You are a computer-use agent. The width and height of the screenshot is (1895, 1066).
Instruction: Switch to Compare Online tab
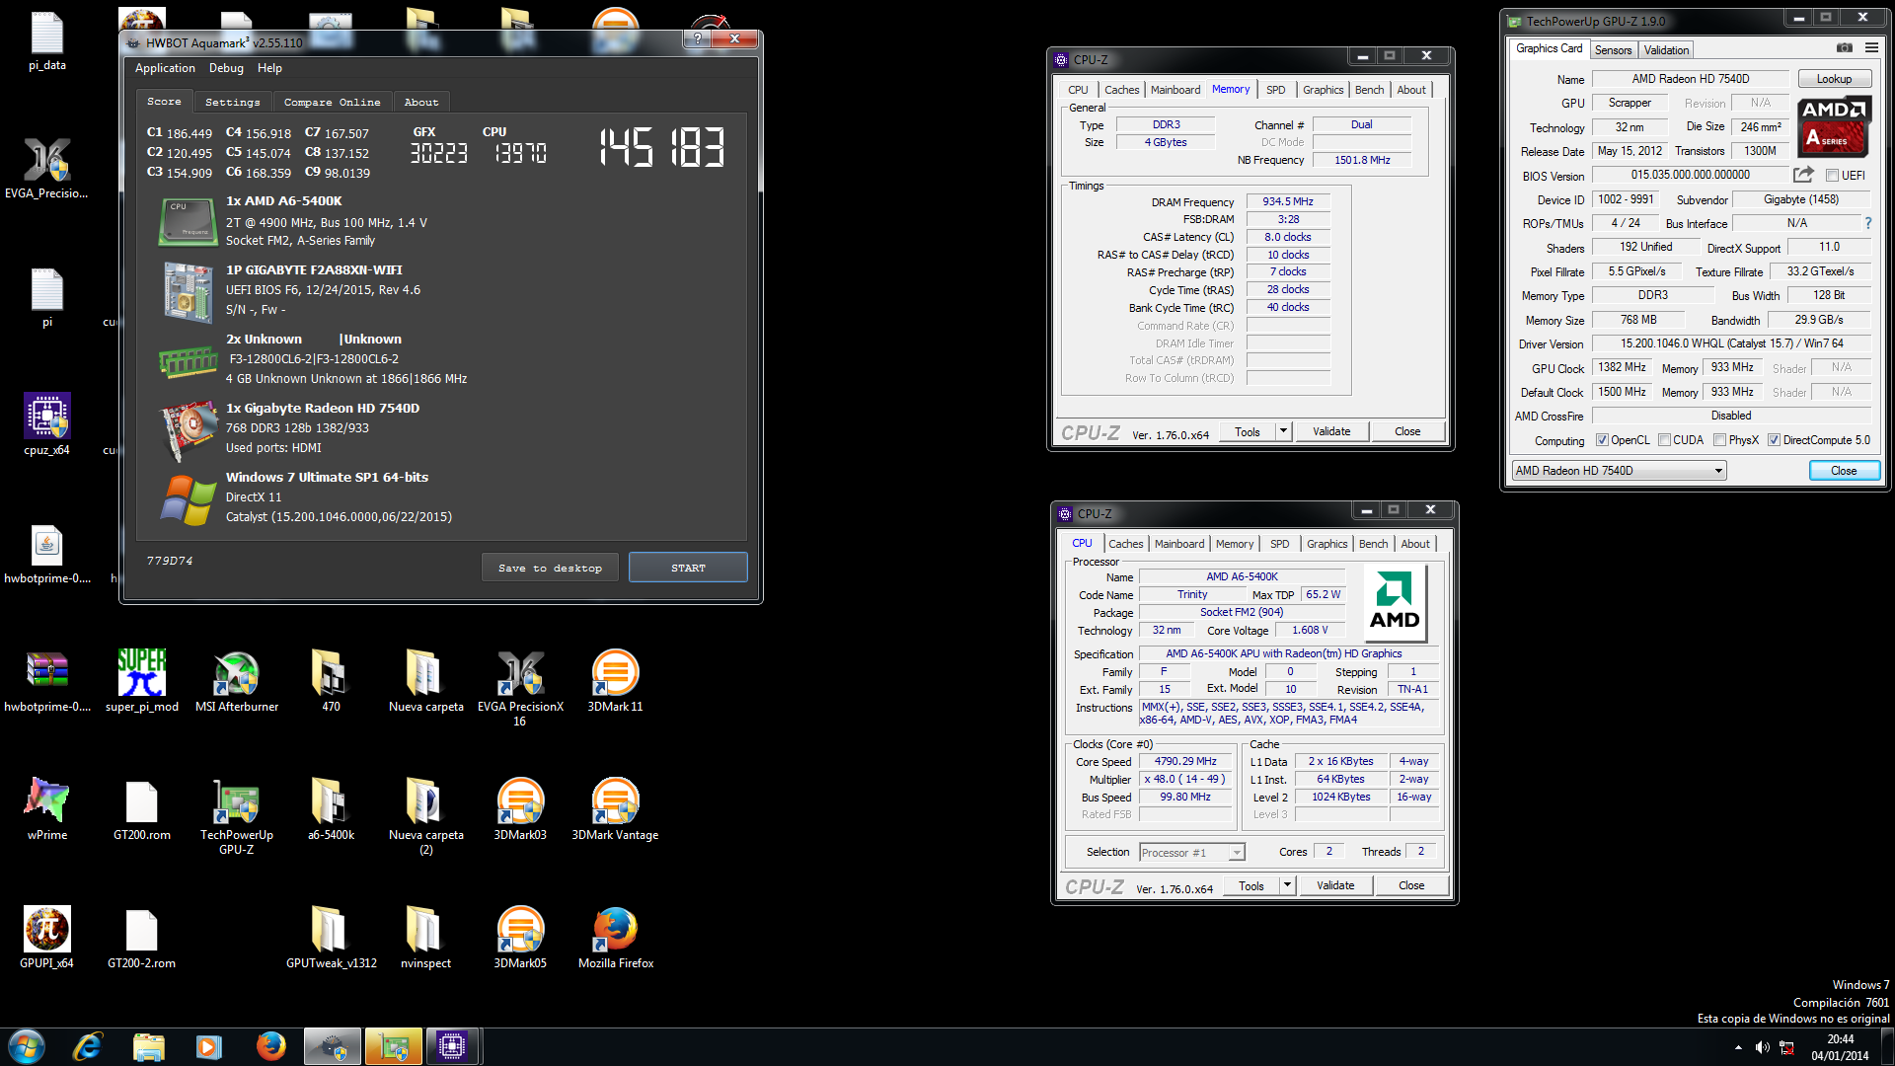pos(332,102)
